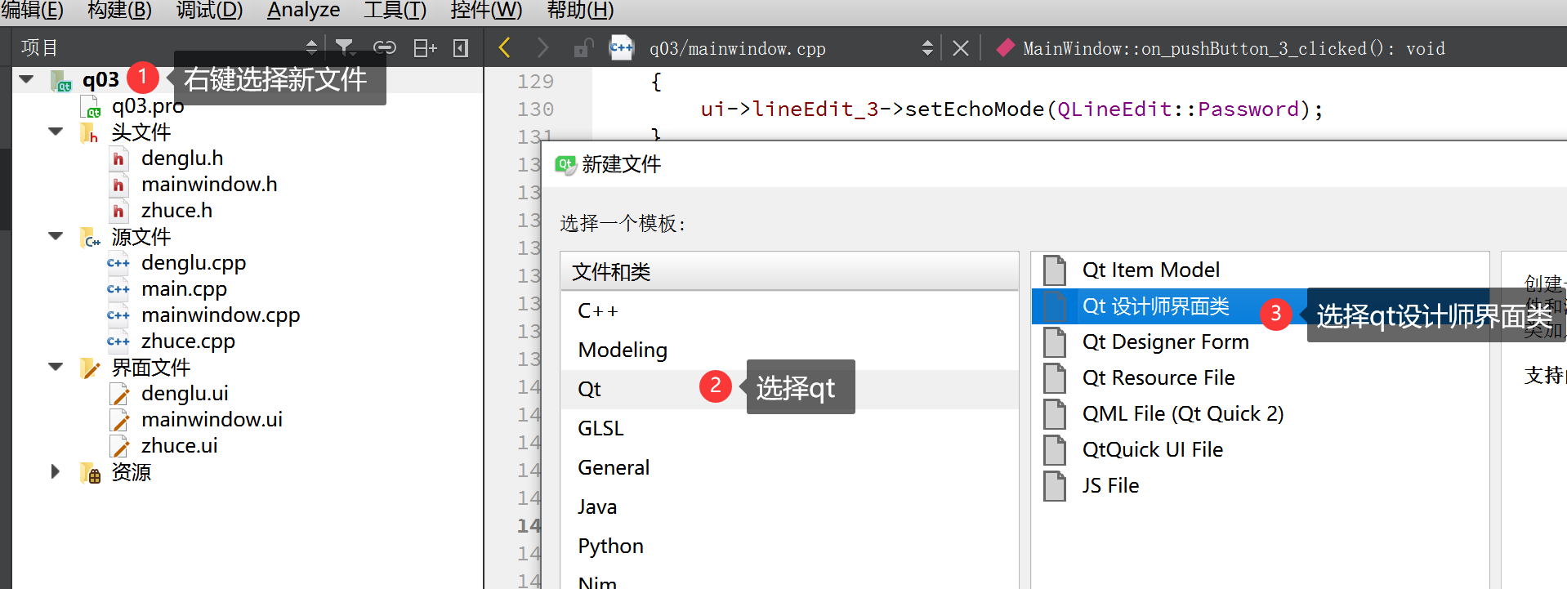The image size is (1567, 589).
Task: Select the QtQuick UI File template
Action: click(1260, 449)
